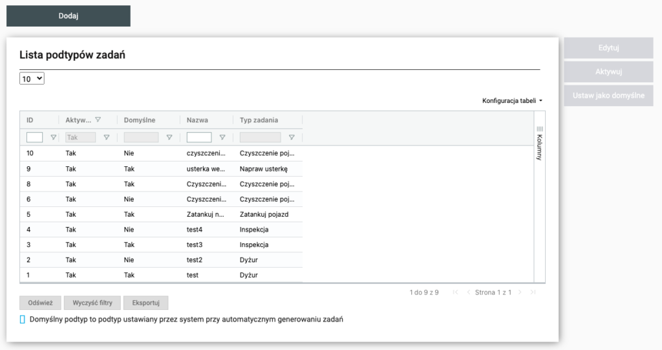Click the active filter icon in the Aktywny header
Image resolution: width=662 pixels, height=350 pixels.
(x=98, y=120)
